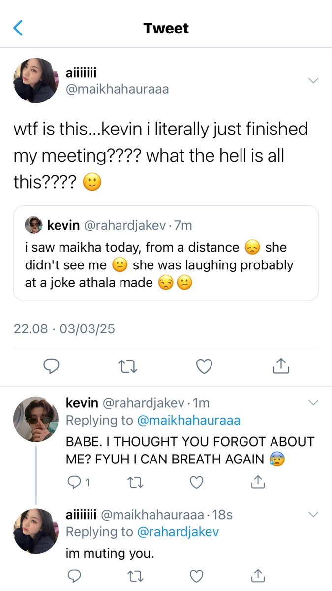Reply to the "im muting you" tweet

tap(74, 575)
